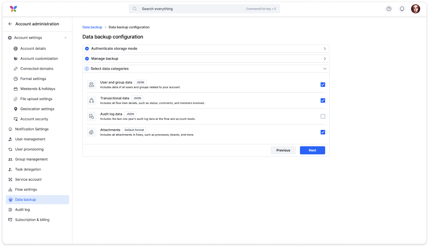The image size is (429, 247).
Task: Click the Account details globe icon
Action: [x=16, y=48]
